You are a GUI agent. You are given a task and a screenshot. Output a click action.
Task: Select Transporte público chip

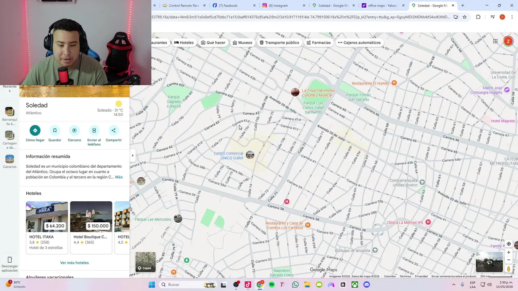click(279, 42)
